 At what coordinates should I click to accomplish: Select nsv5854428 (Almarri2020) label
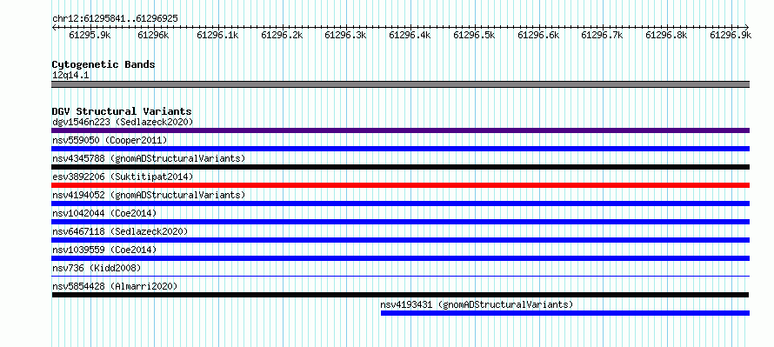(115, 286)
